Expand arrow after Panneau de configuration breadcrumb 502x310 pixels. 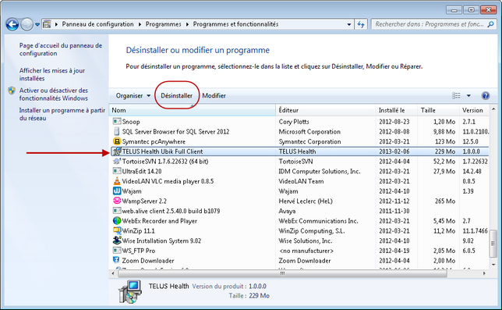(x=140, y=24)
